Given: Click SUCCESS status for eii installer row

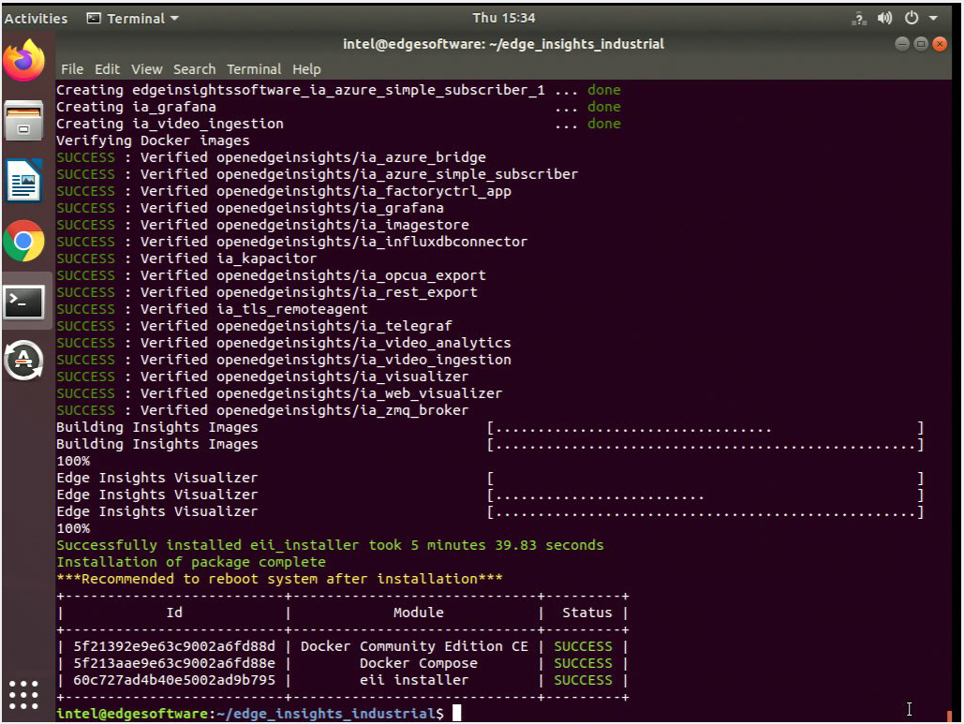Looking at the screenshot, I should click(583, 680).
